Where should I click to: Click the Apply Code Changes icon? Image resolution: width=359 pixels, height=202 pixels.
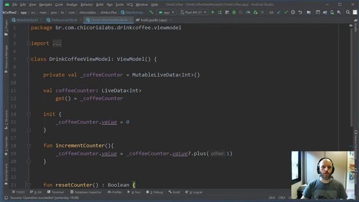point(227,12)
